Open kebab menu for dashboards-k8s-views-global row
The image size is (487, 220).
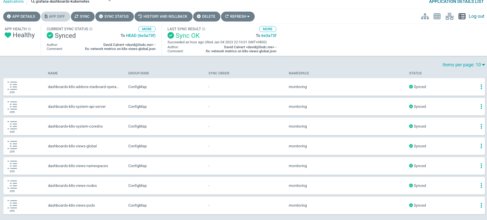481,146
